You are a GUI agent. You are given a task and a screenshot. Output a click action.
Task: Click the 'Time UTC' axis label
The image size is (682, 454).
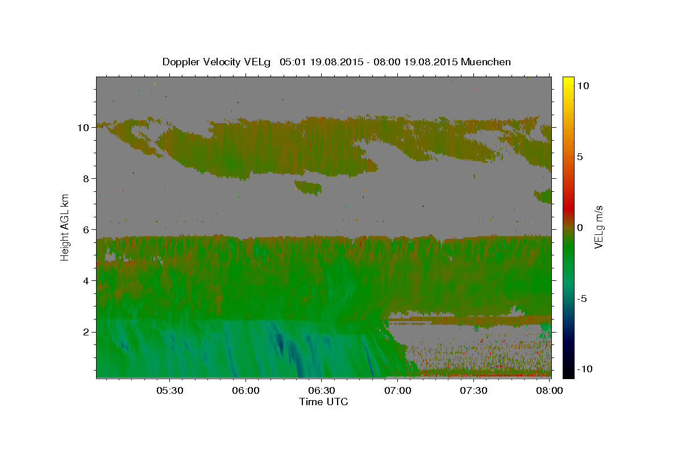(x=323, y=402)
